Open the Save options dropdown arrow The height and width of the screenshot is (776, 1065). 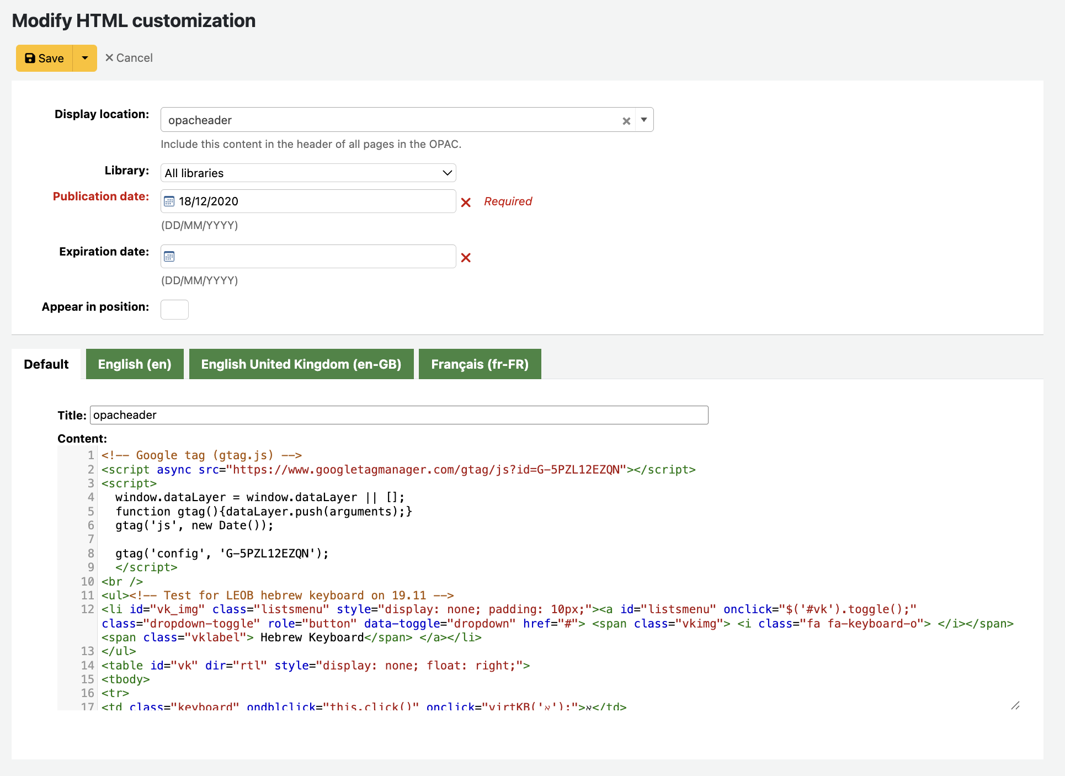point(85,58)
